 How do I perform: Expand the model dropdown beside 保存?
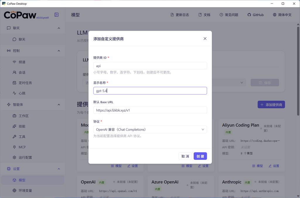point(242,83)
